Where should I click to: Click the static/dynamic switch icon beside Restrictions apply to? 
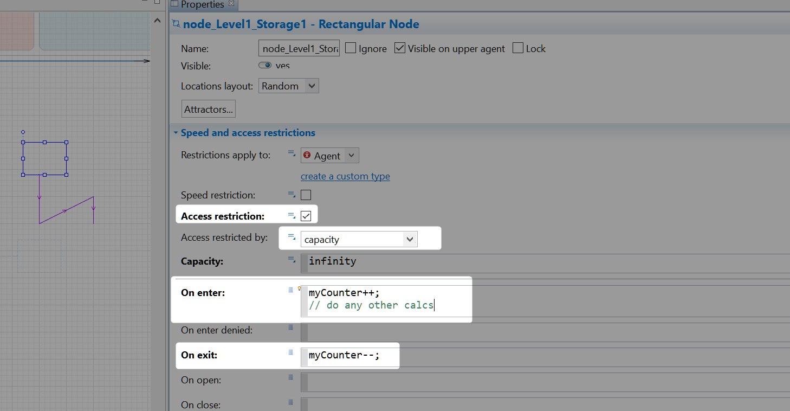pyautogui.click(x=292, y=155)
